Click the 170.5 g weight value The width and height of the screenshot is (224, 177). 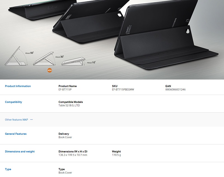point(116,155)
